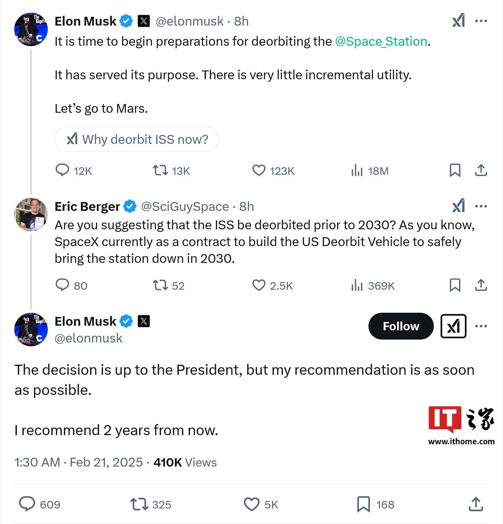Screen dimensions: 503x524
Task: Follow Elon Musk
Action: [401, 326]
